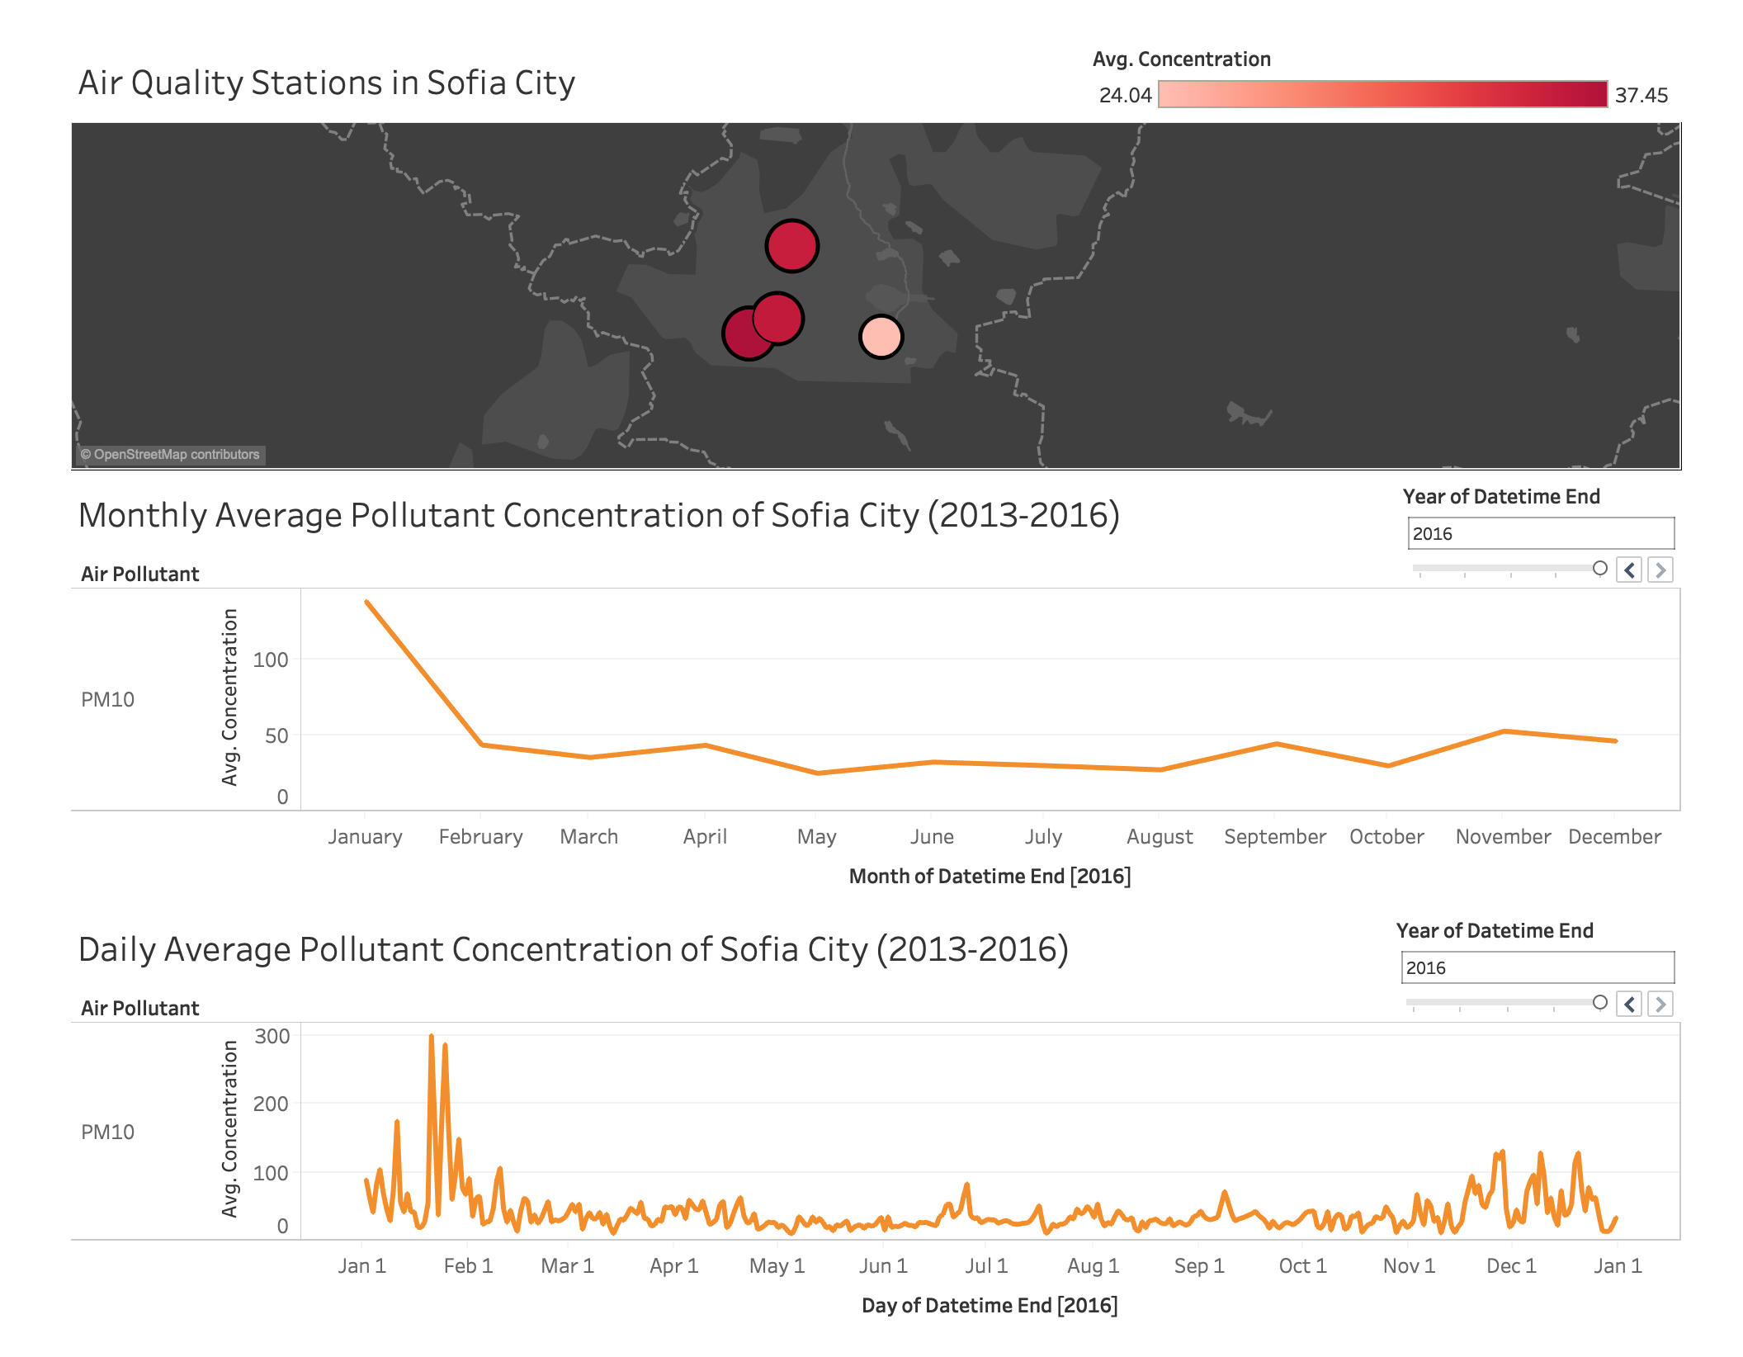Click the January point on monthly line
Image resolution: width=1743 pixels, height=1357 pixels.
[x=366, y=602]
